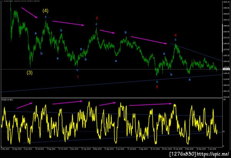Select blue c label above red 1
Viewport: 231px width, 158px height.
pos(77,70)
